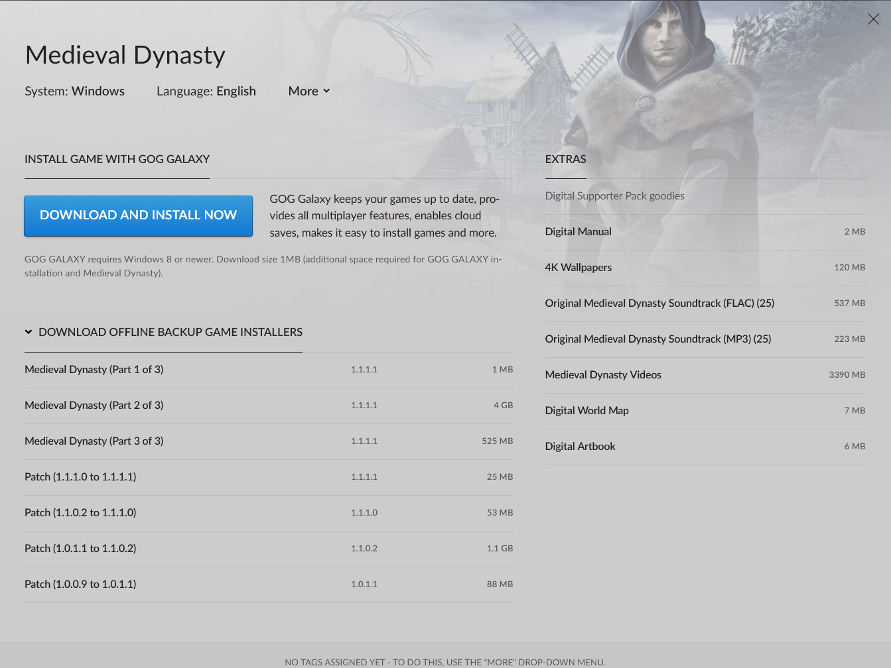Click the 120 MB size text
The height and width of the screenshot is (668, 891).
850,268
